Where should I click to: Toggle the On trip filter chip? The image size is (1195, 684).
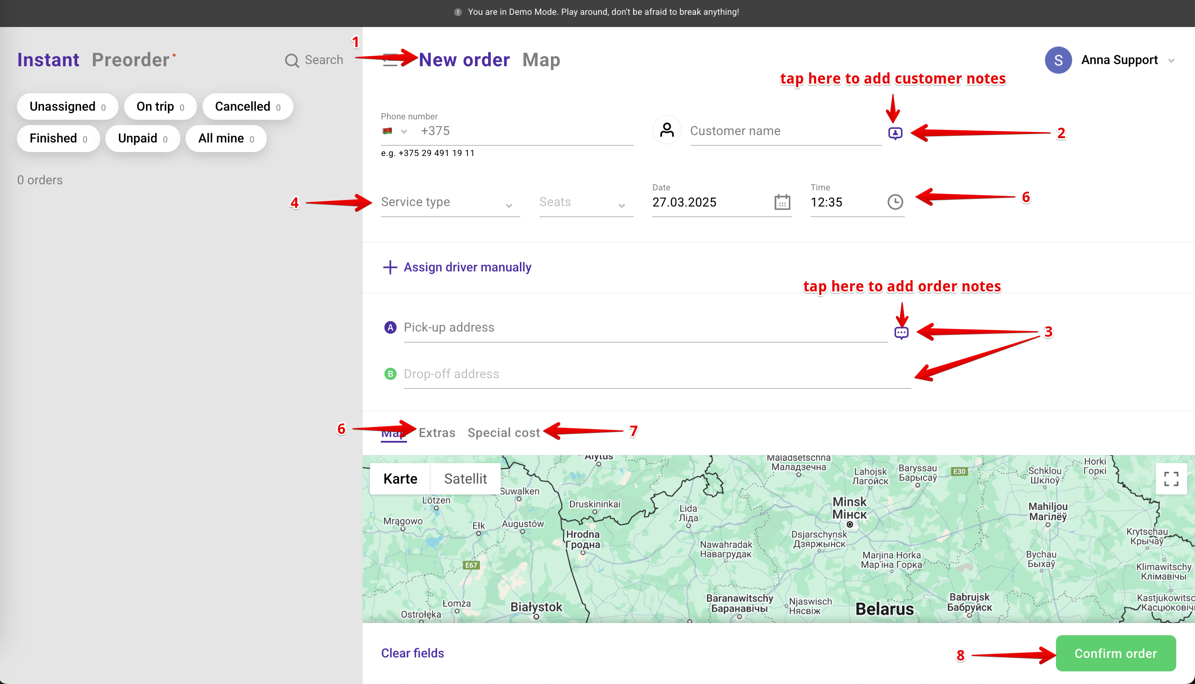[x=160, y=107]
